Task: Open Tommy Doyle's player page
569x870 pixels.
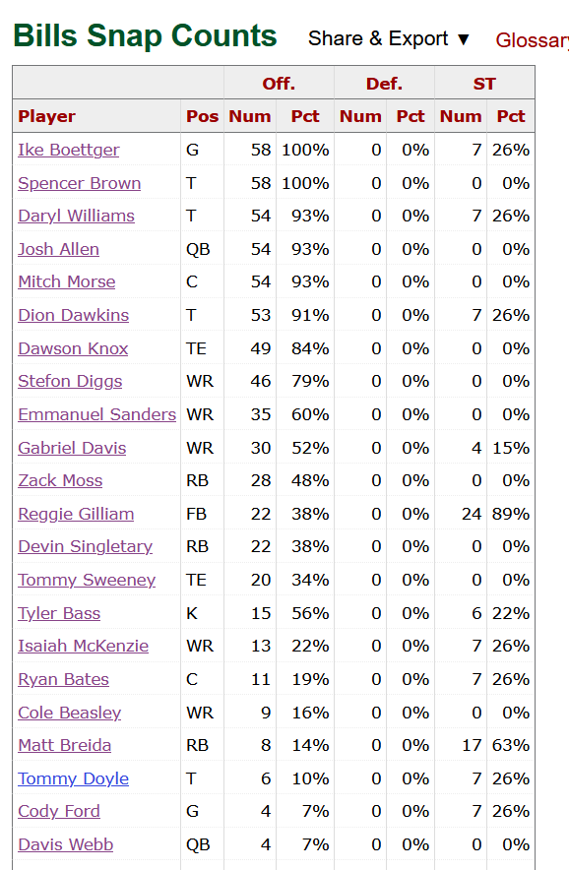Action: pos(73,778)
